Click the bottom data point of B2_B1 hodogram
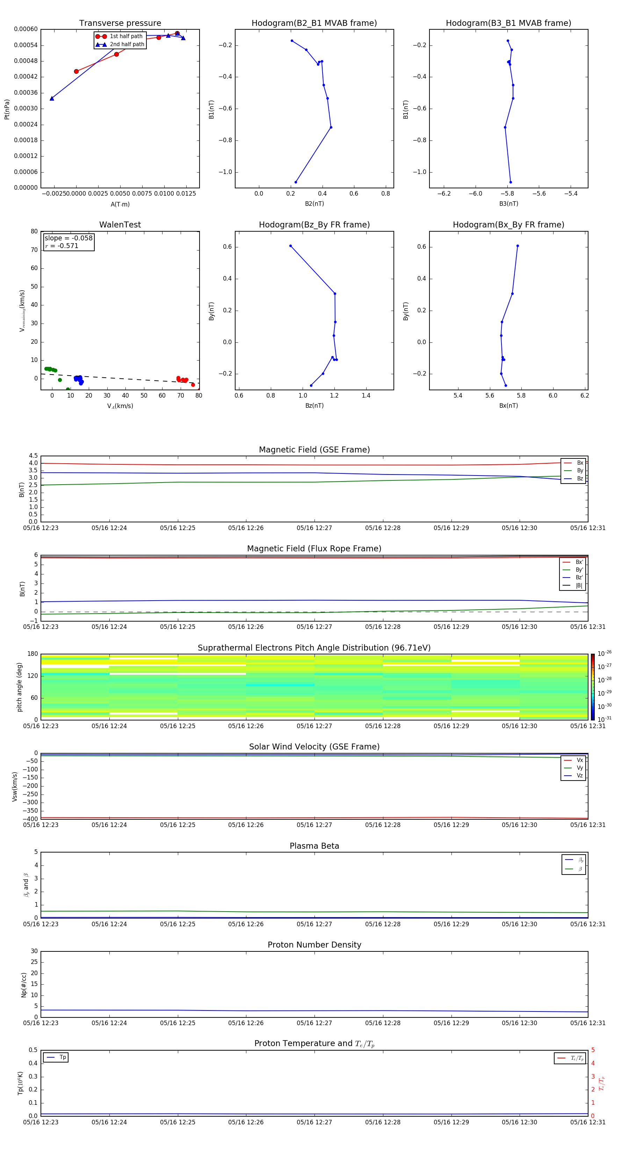 coord(296,182)
